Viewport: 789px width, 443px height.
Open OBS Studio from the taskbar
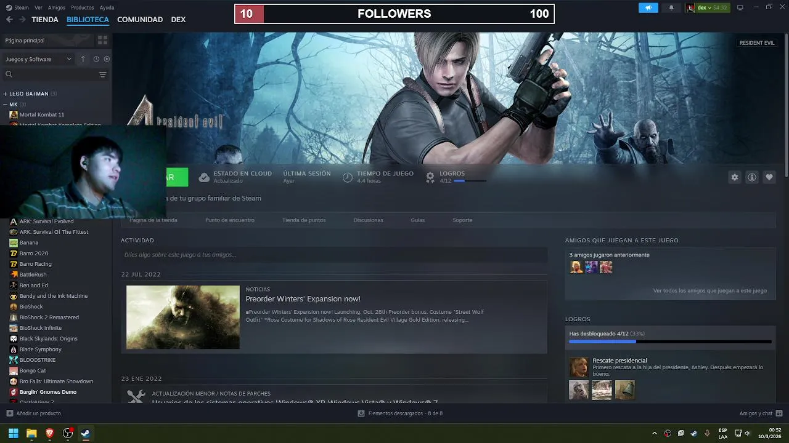[68, 433]
